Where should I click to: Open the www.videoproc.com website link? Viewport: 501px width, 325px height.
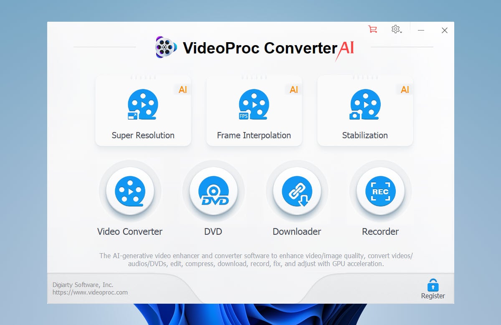pyautogui.click(x=90, y=292)
